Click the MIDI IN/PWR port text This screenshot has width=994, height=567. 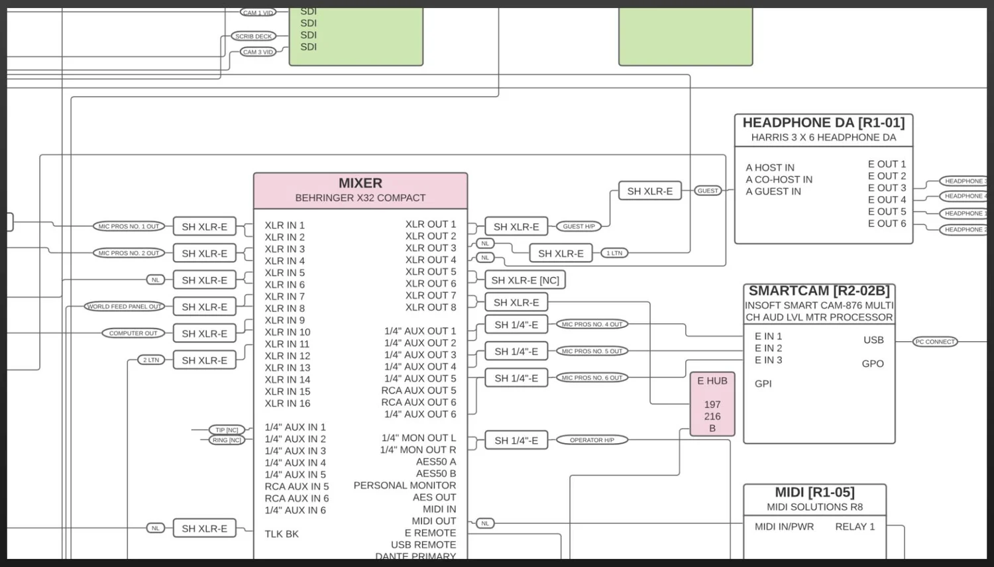pos(784,527)
